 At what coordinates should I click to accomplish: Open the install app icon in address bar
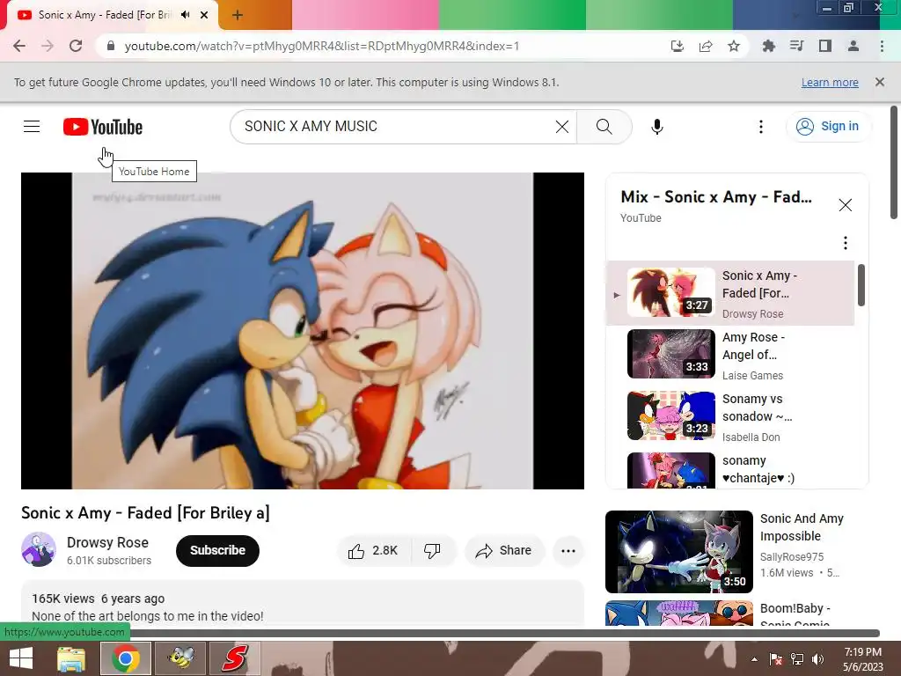click(x=678, y=46)
